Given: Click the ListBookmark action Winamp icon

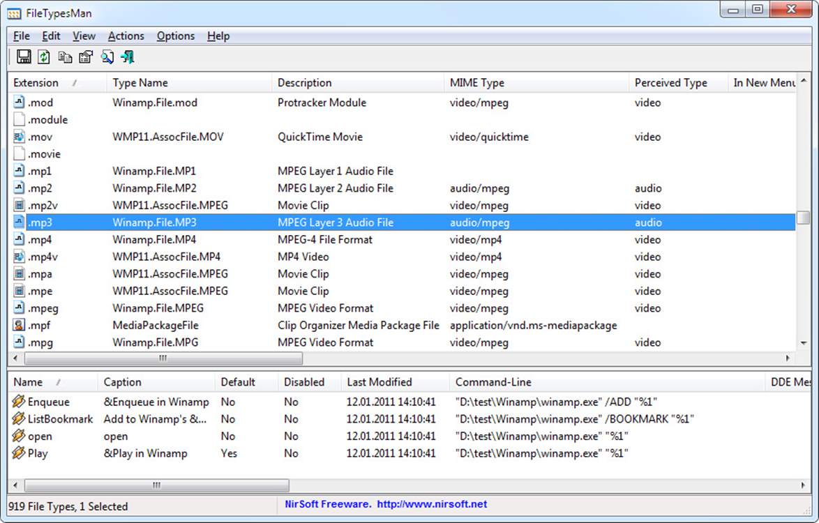Looking at the screenshot, I should tap(18, 418).
